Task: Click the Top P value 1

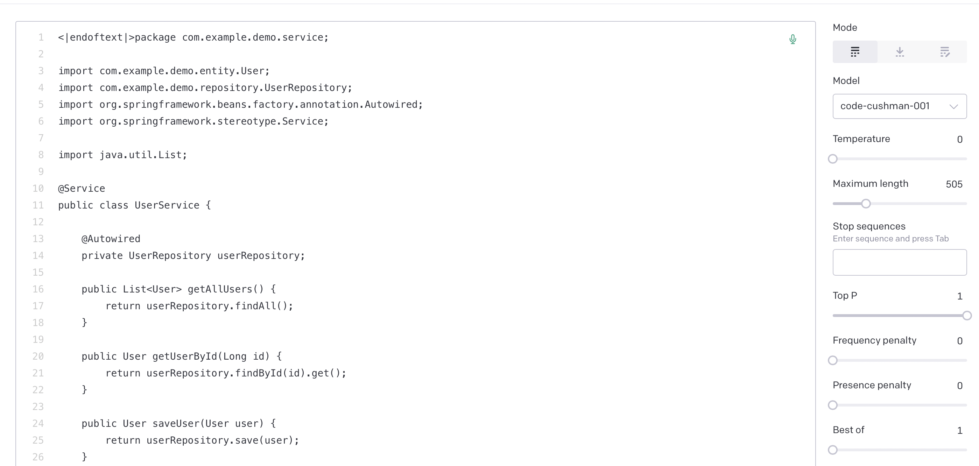Action: click(x=960, y=296)
